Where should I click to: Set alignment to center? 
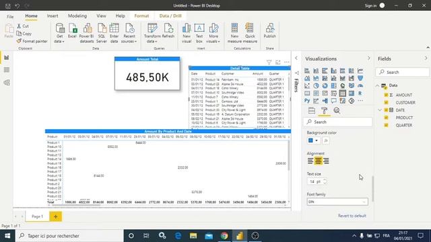tap(318, 161)
